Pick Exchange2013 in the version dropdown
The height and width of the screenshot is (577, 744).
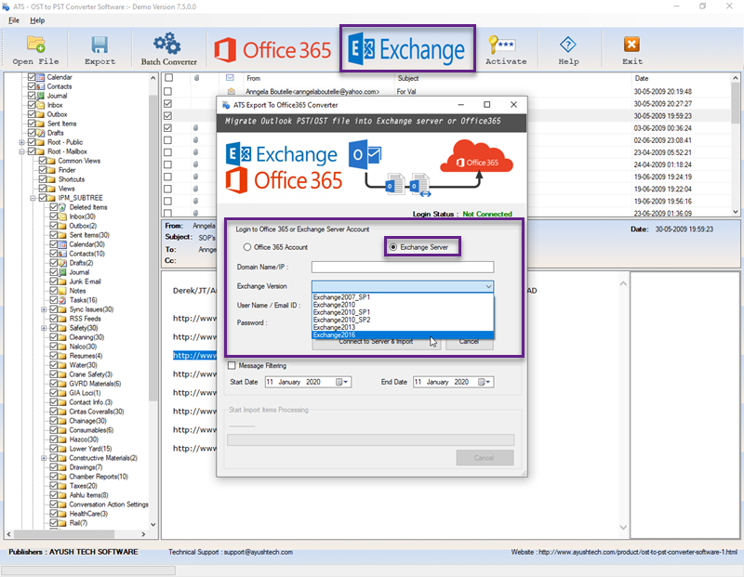pos(333,327)
